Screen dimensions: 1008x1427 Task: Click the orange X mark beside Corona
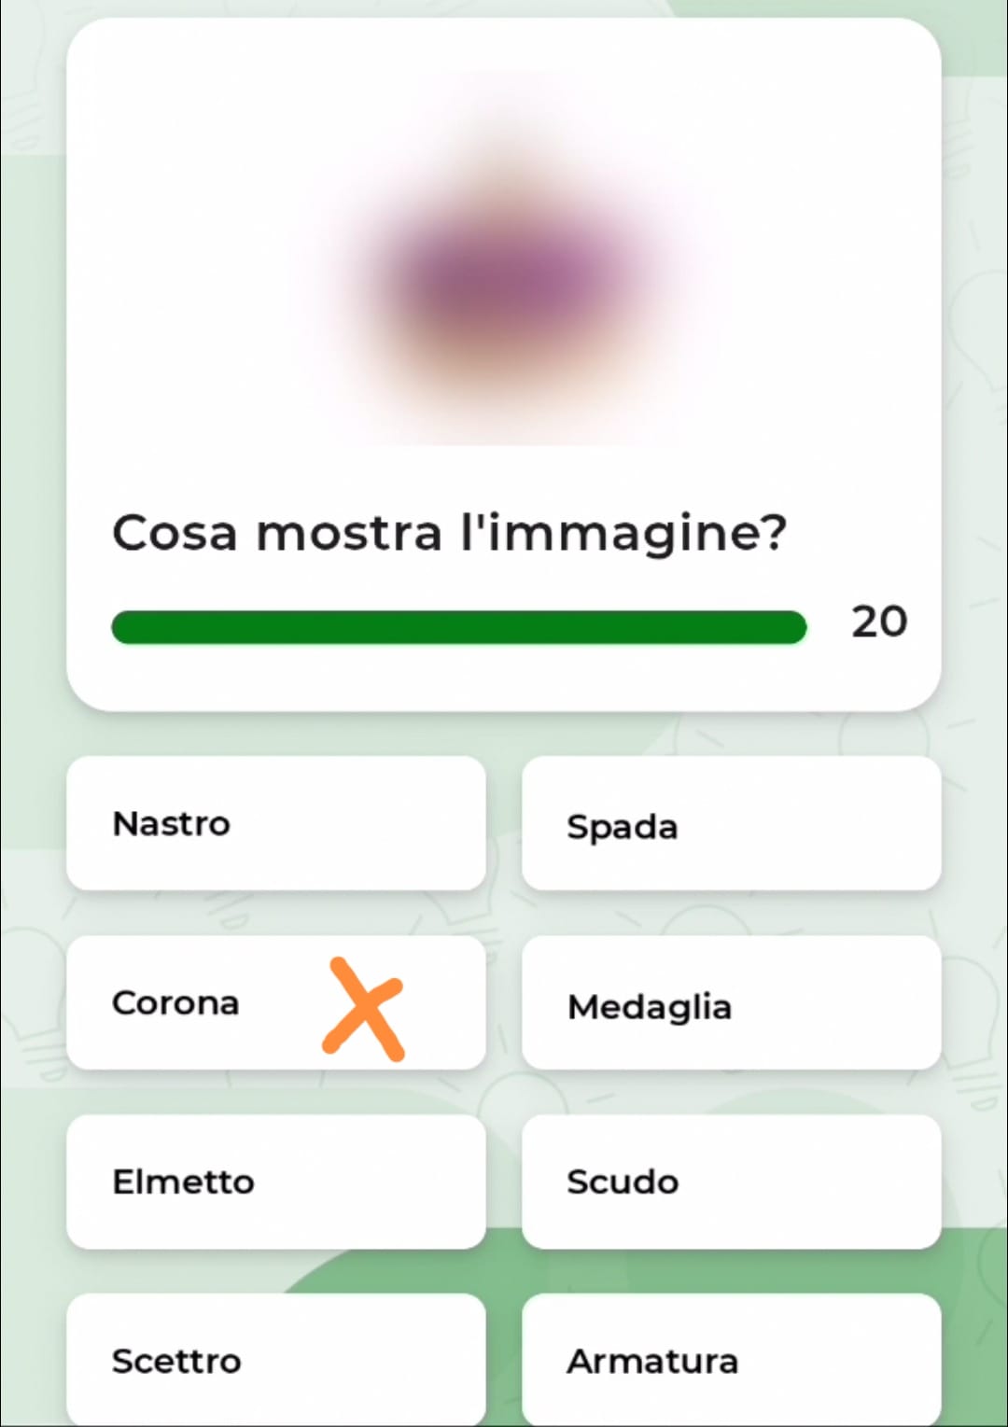coord(364,1009)
